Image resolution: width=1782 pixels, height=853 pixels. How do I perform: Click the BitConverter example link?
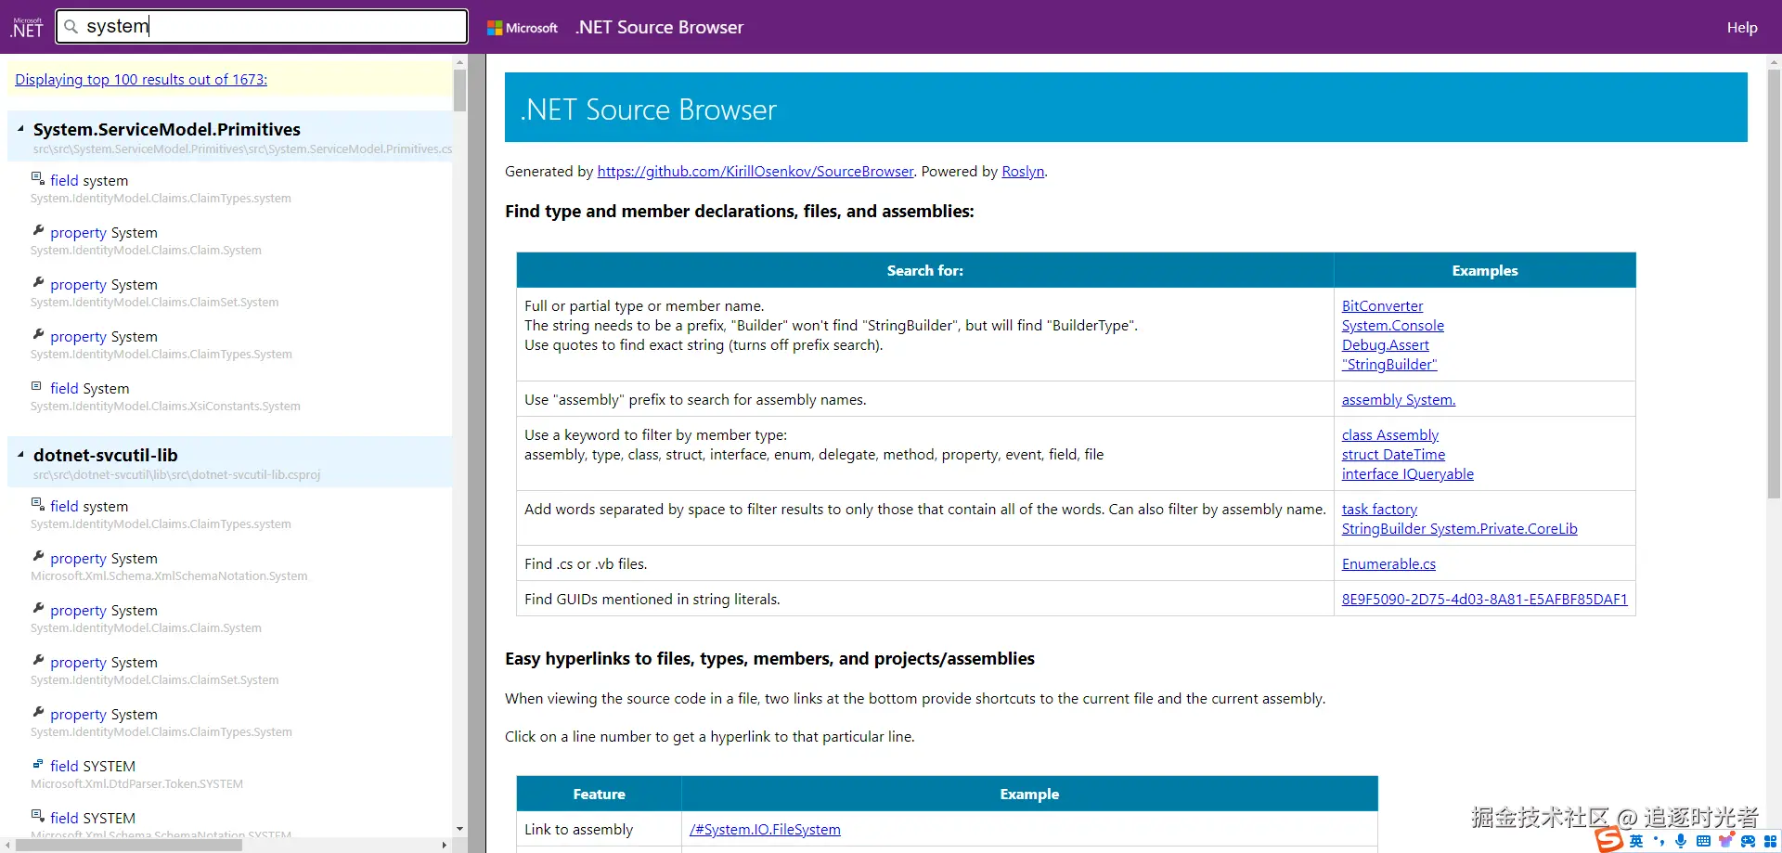1382,306
